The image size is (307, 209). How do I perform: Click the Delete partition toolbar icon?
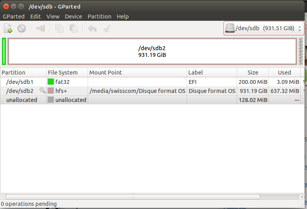click(x=22, y=28)
